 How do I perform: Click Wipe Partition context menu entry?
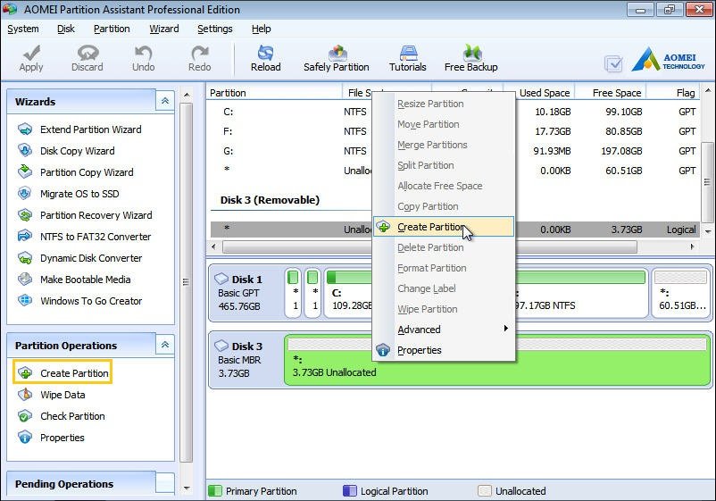(444, 309)
